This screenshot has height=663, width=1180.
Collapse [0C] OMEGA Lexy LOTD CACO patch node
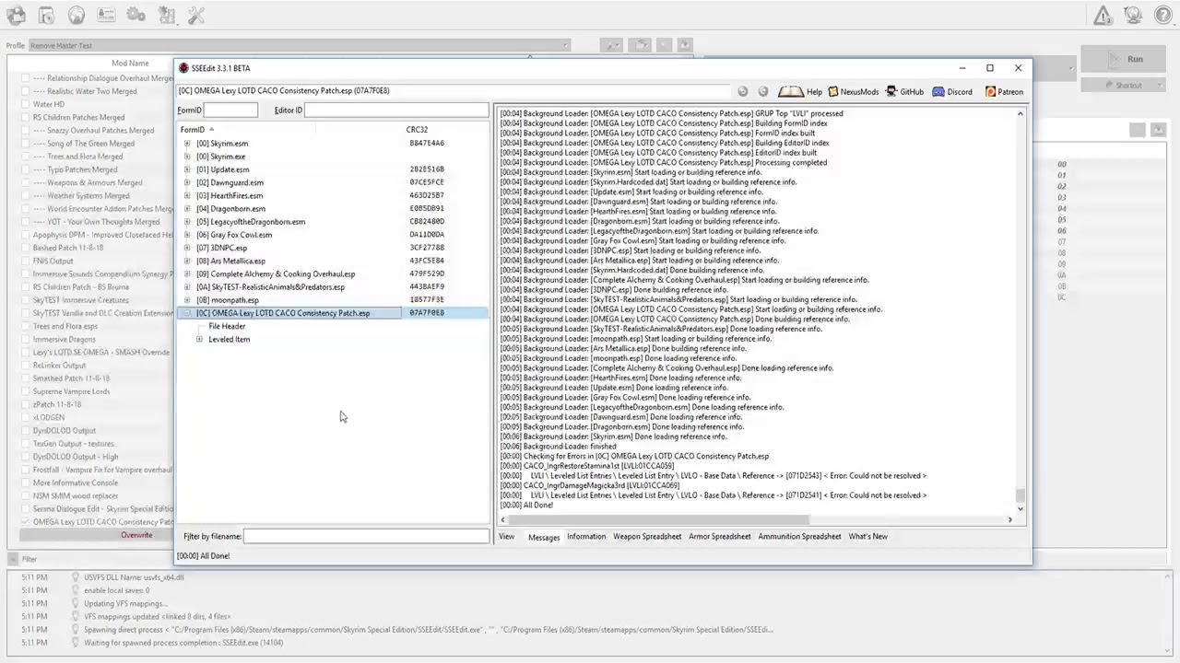[x=187, y=313]
